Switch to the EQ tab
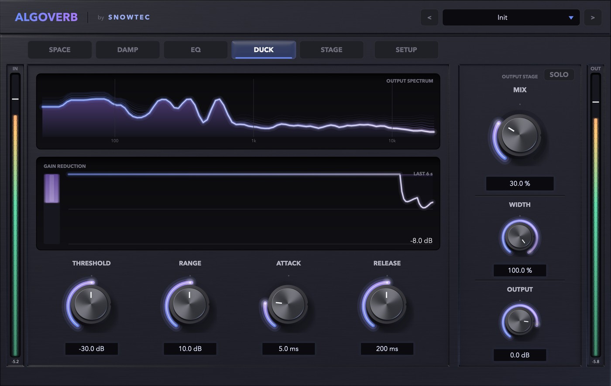The height and width of the screenshot is (386, 611). tap(196, 50)
